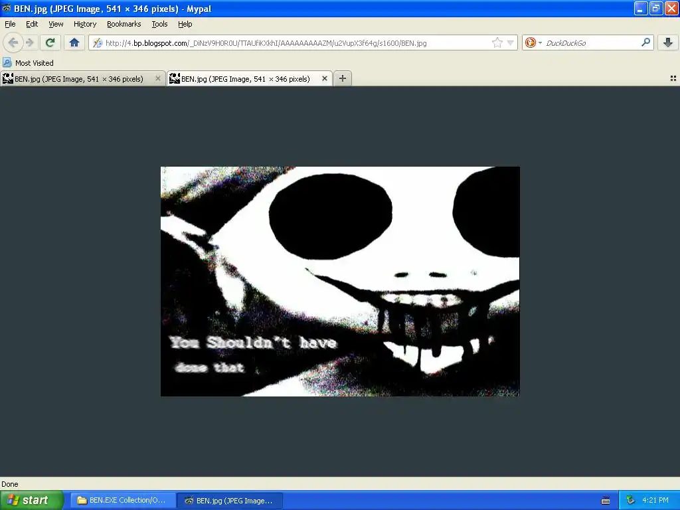This screenshot has height=510, width=680.
Task: Open the DuckDuckGo search engine selector
Action: tap(533, 42)
